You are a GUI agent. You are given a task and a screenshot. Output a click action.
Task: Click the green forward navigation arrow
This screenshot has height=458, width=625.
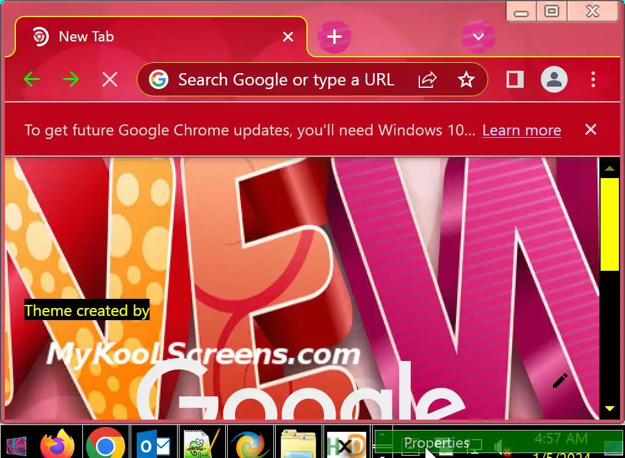(x=71, y=79)
